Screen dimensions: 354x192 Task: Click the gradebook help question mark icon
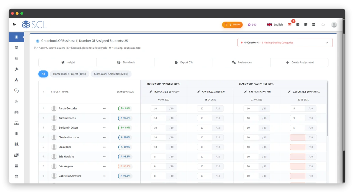37,41
